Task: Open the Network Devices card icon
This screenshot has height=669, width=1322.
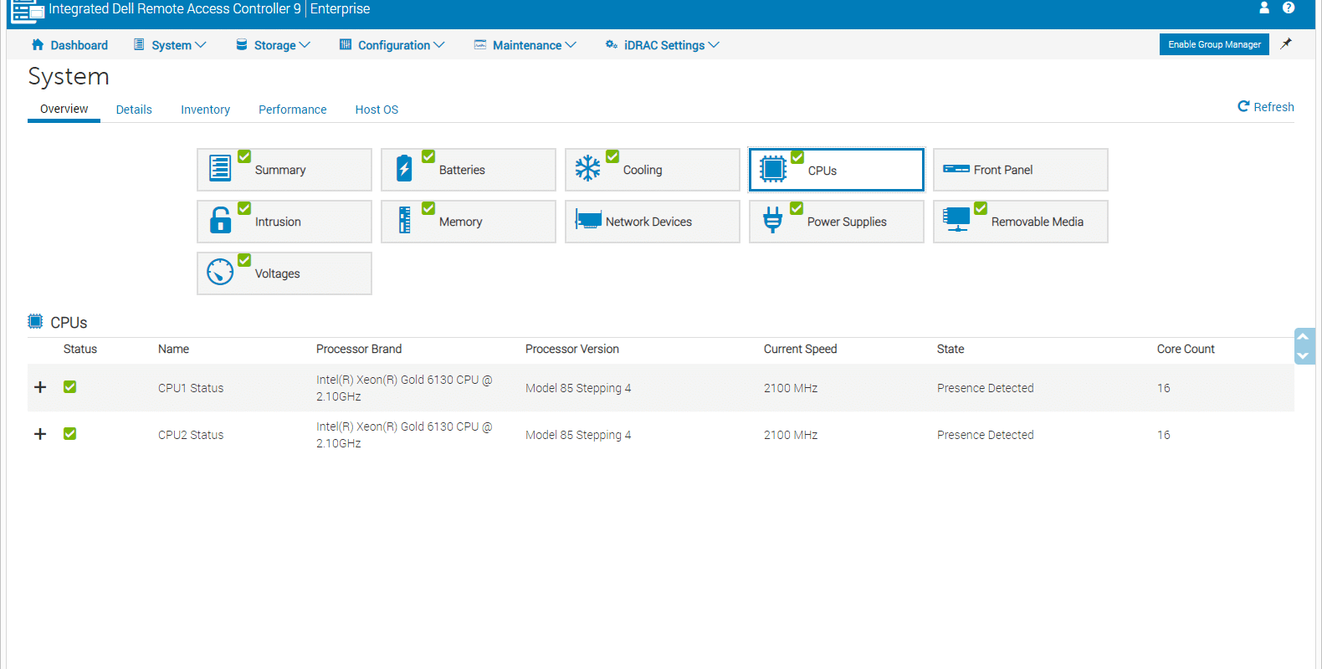Action: tap(589, 220)
